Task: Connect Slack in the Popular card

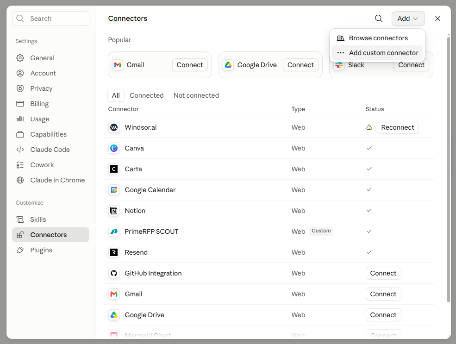Action: click(x=411, y=66)
